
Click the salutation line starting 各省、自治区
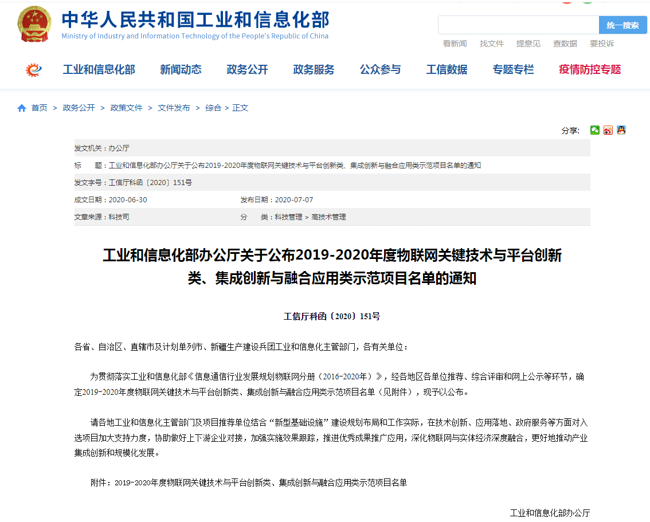[241, 347]
